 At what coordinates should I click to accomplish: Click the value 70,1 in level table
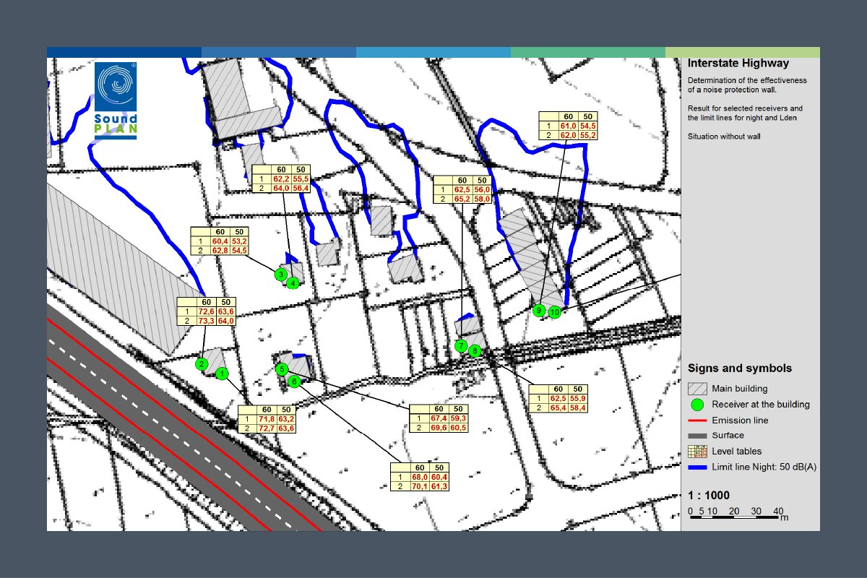click(420, 487)
